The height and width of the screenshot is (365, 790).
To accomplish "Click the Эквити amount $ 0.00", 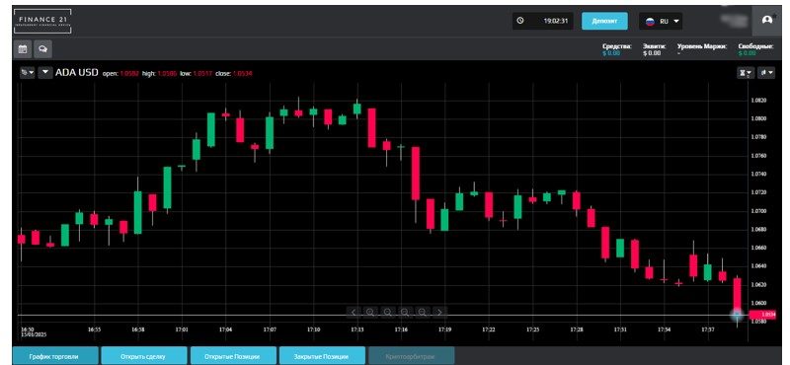I will click(x=652, y=53).
